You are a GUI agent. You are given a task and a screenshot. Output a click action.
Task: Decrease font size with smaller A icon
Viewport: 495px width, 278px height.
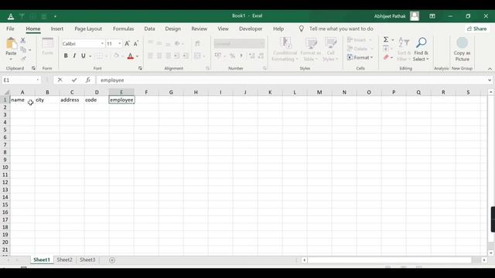[136, 43]
